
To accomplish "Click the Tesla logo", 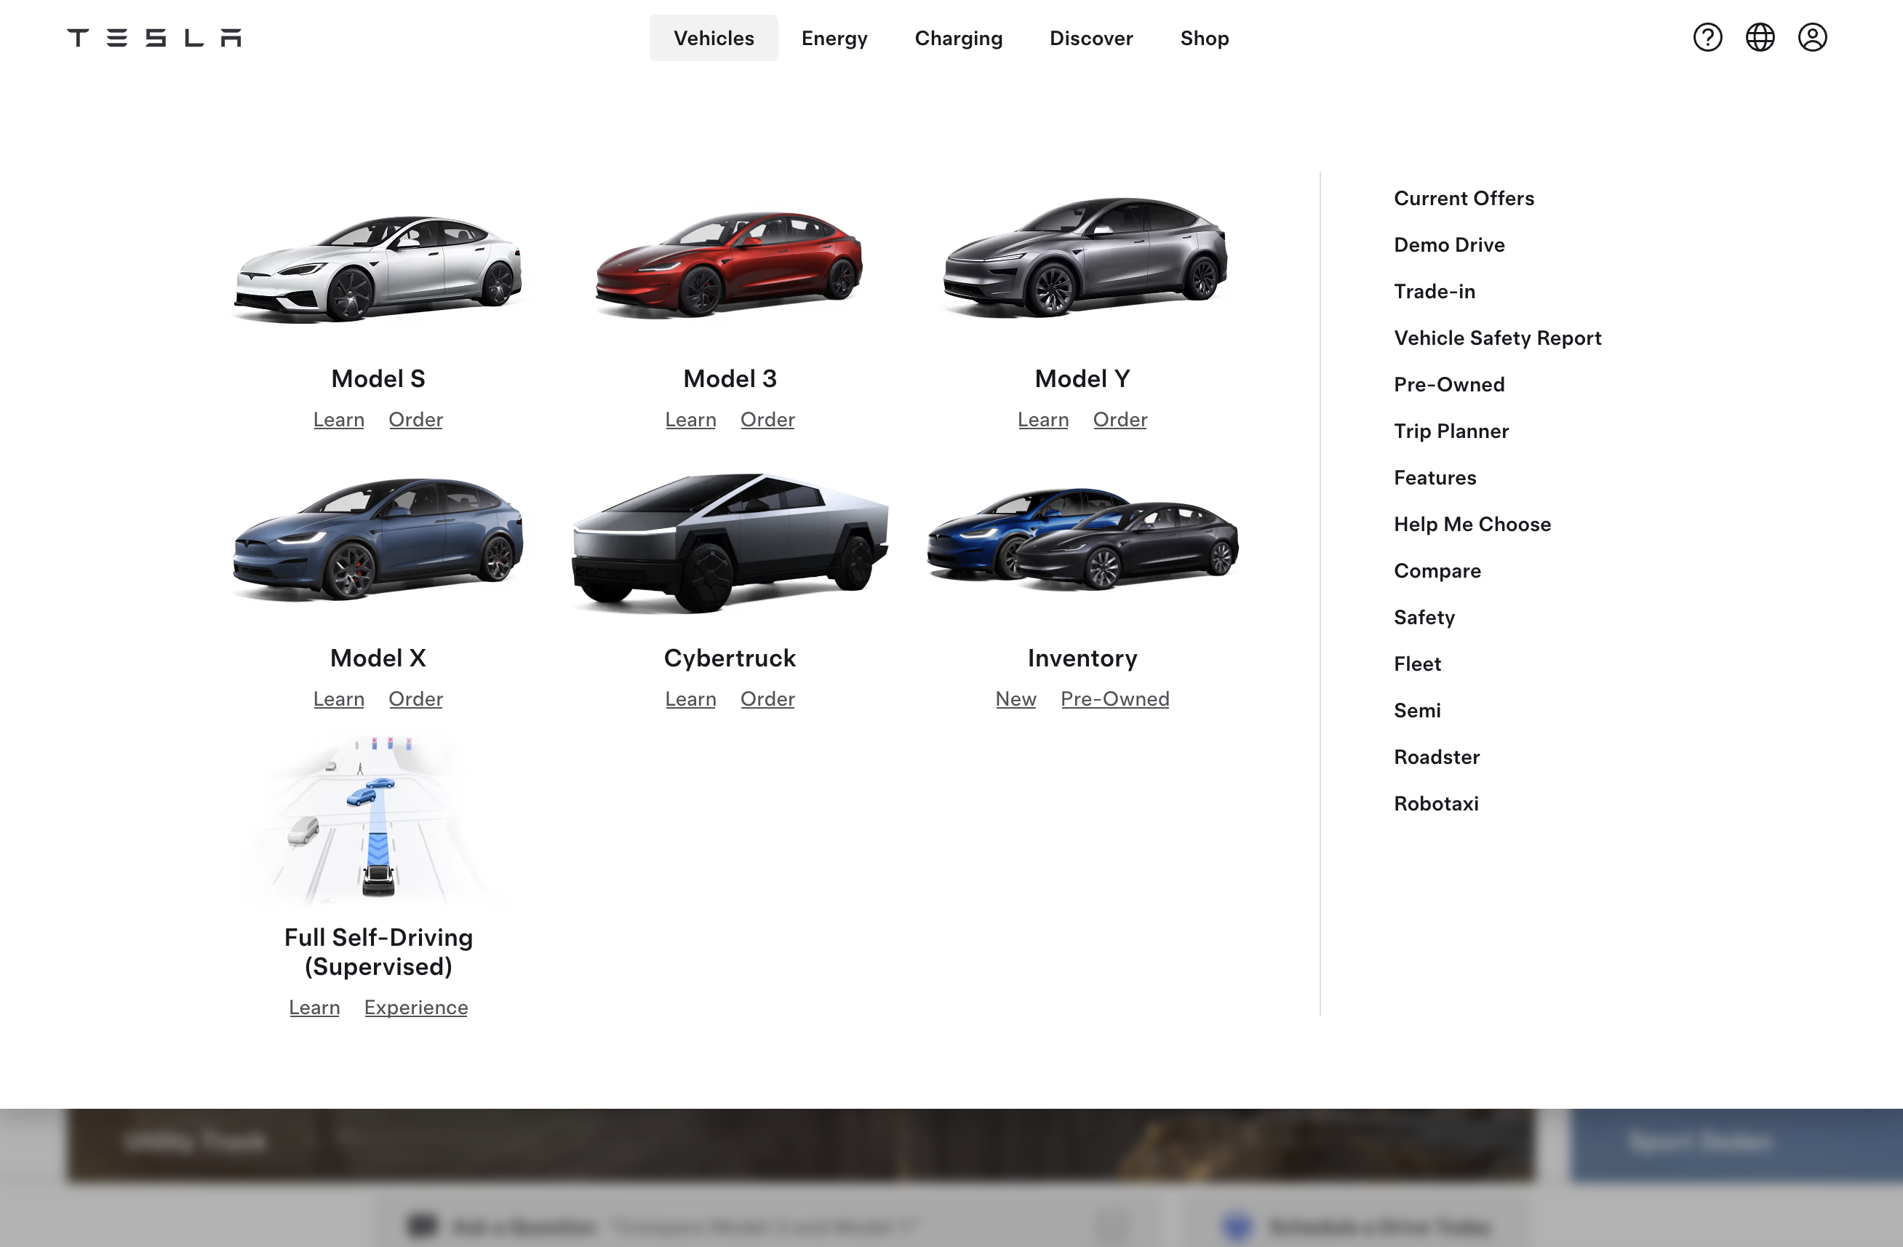I will (x=153, y=38).
